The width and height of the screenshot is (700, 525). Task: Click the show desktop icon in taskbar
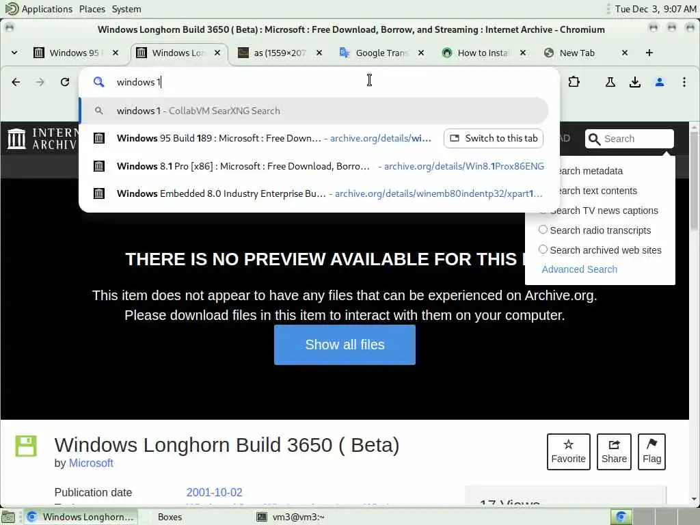click(8, 517)
